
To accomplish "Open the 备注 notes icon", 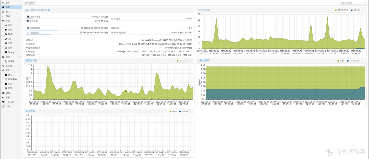I will (3, 12).
